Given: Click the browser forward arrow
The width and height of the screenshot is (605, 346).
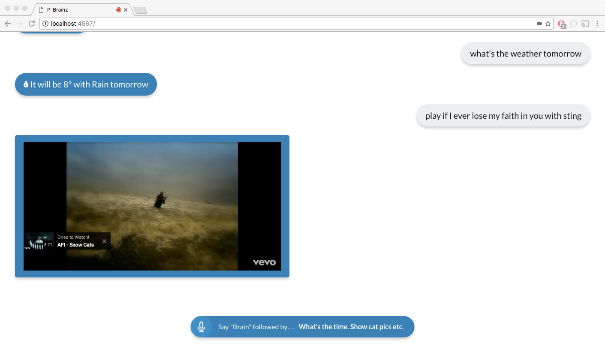Looking at the screenshot, I should pyautogui.click(x=19, y=24).
